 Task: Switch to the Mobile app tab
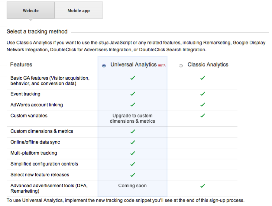[79, 10]
